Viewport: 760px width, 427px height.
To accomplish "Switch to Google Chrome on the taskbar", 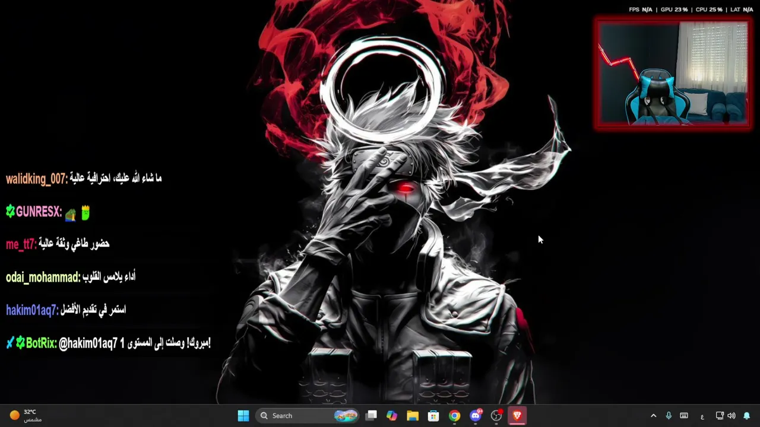I will tap(454, 416).
